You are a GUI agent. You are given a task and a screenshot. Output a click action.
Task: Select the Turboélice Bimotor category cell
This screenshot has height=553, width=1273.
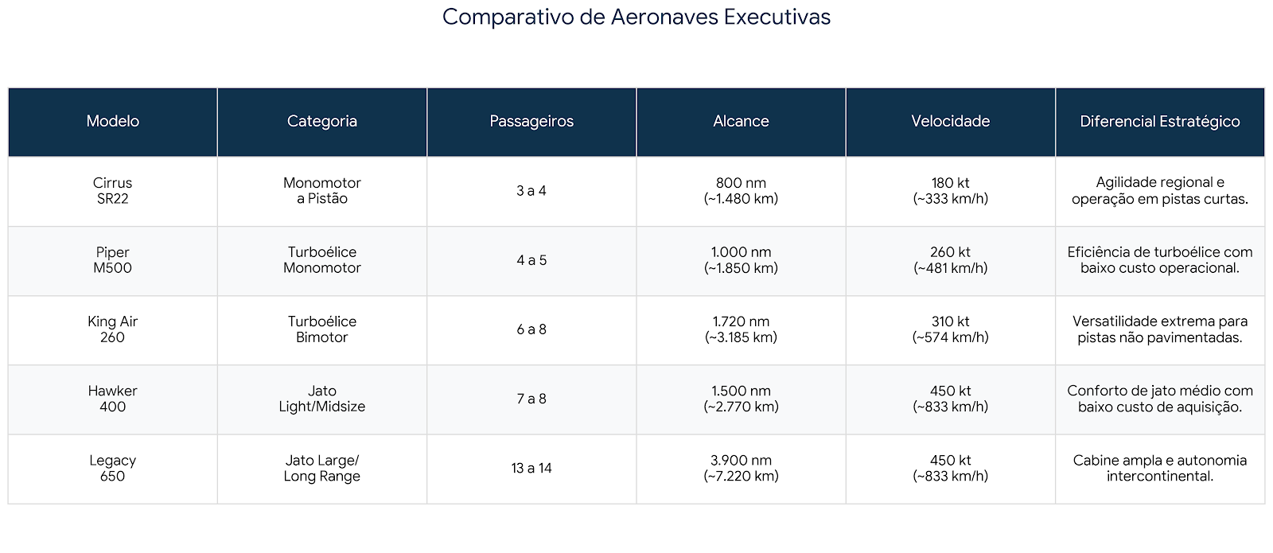pyautogui.click(x=321, y=329)
